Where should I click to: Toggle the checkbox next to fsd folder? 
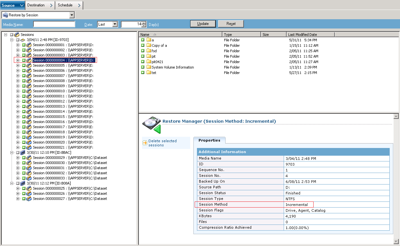(143, 51)
